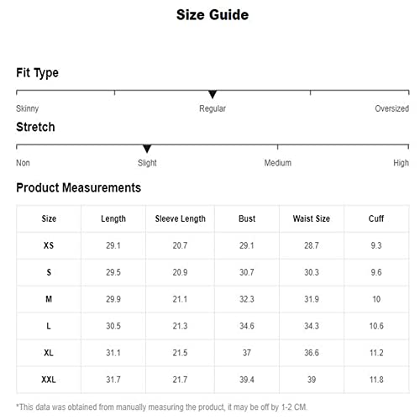The image size is (420, 420).
Task: Select the Skinny fit label
Action: coord(28,108)
